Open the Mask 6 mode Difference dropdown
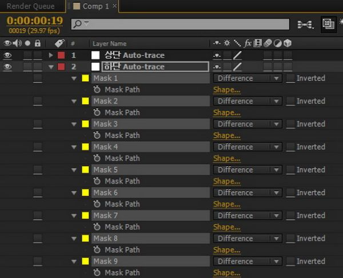343x278 pixels. pos(248,193)
